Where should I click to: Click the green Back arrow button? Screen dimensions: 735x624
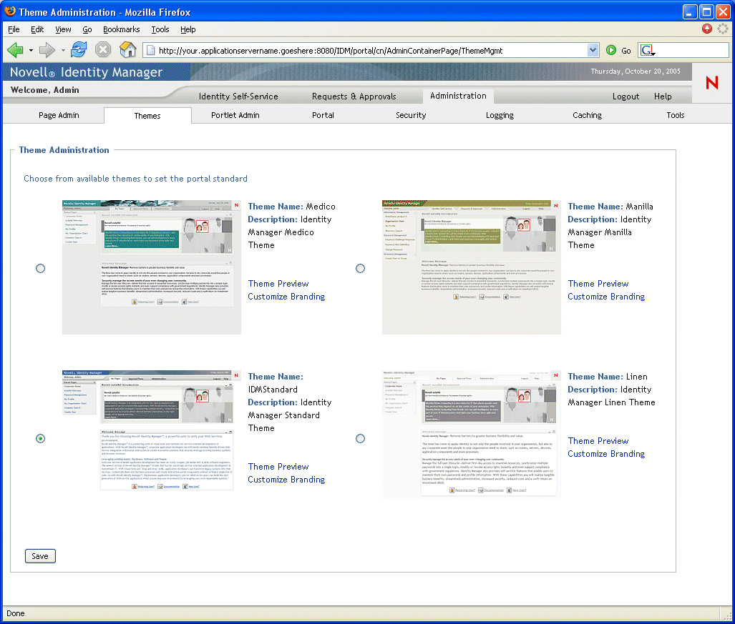tap(16, 49)
